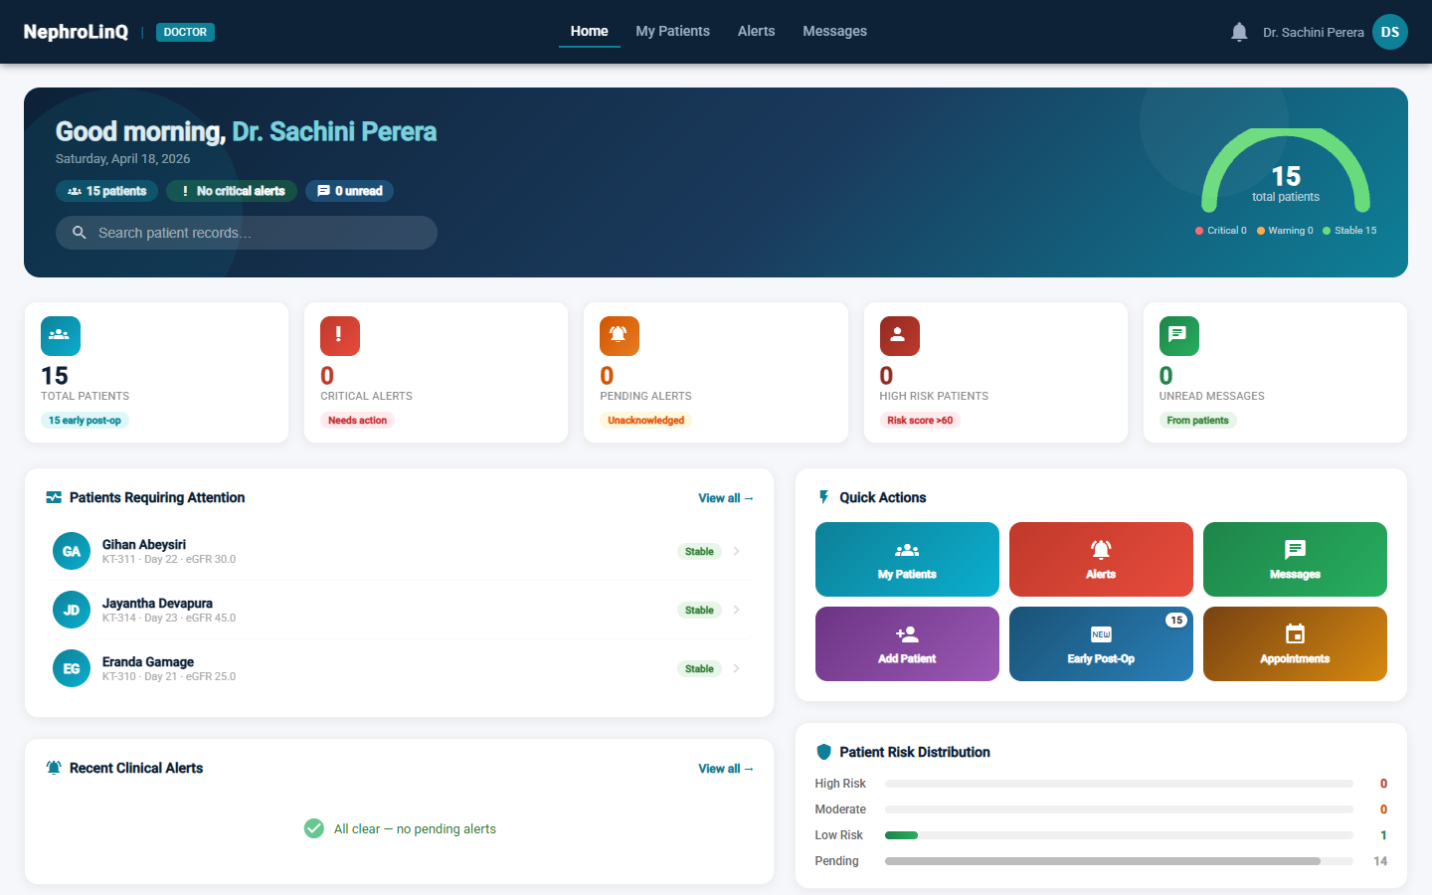Expand Jayantha Devapura's patient row chevron
The width and height of the screenshot is (1432, 895).
(737, 610)
